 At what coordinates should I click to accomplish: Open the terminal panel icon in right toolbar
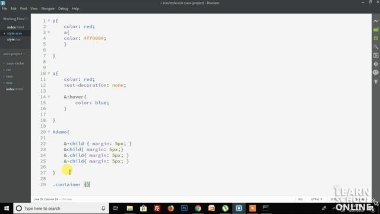(376, 55)
